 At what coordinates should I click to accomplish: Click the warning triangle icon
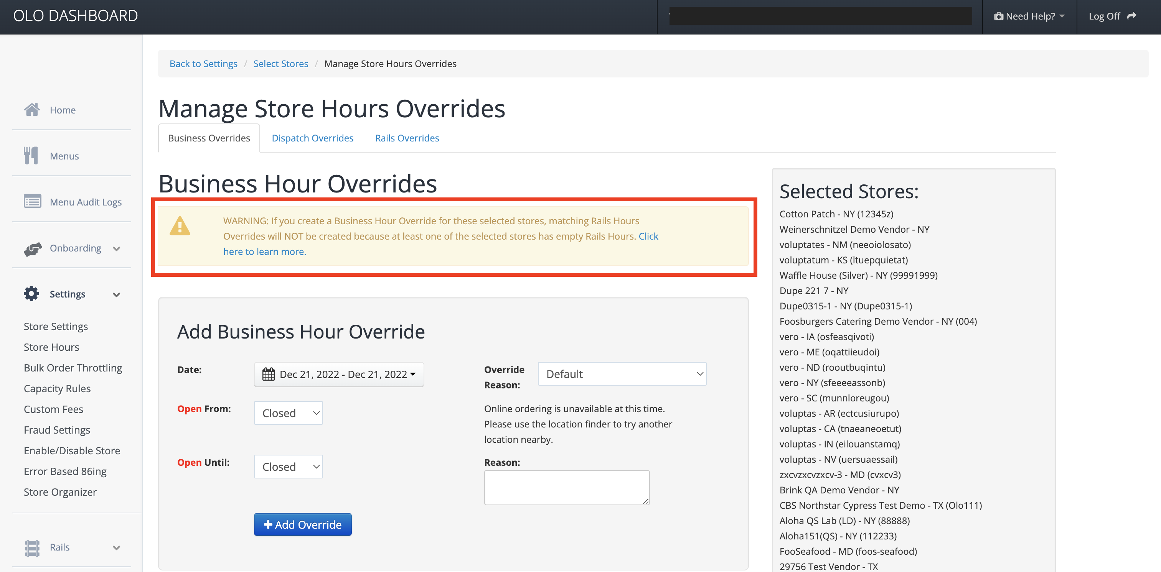point(180,226)
